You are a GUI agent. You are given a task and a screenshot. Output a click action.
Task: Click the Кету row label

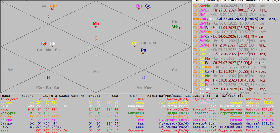[4, 130]
